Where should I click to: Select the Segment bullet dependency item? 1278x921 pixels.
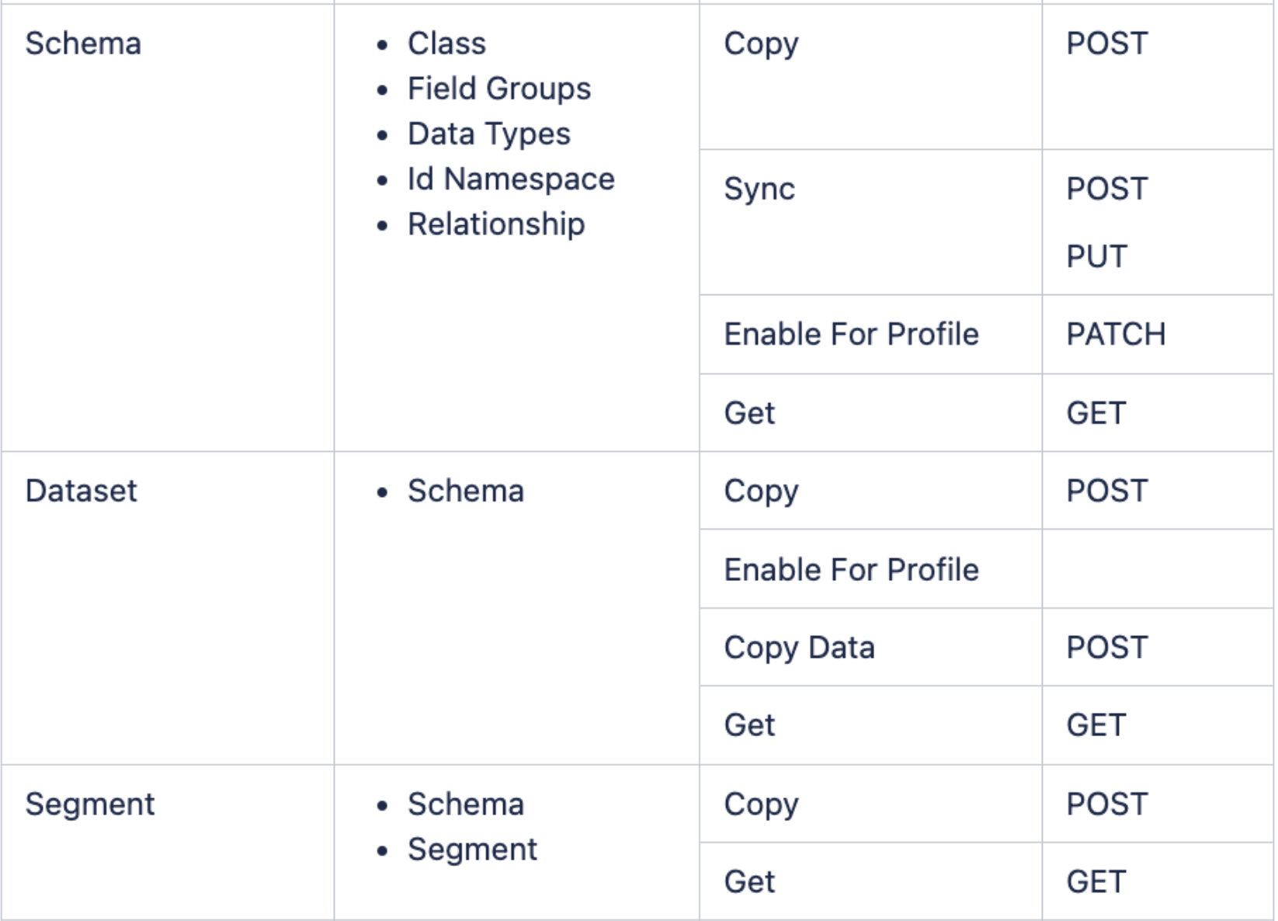[x=472, y=850]
